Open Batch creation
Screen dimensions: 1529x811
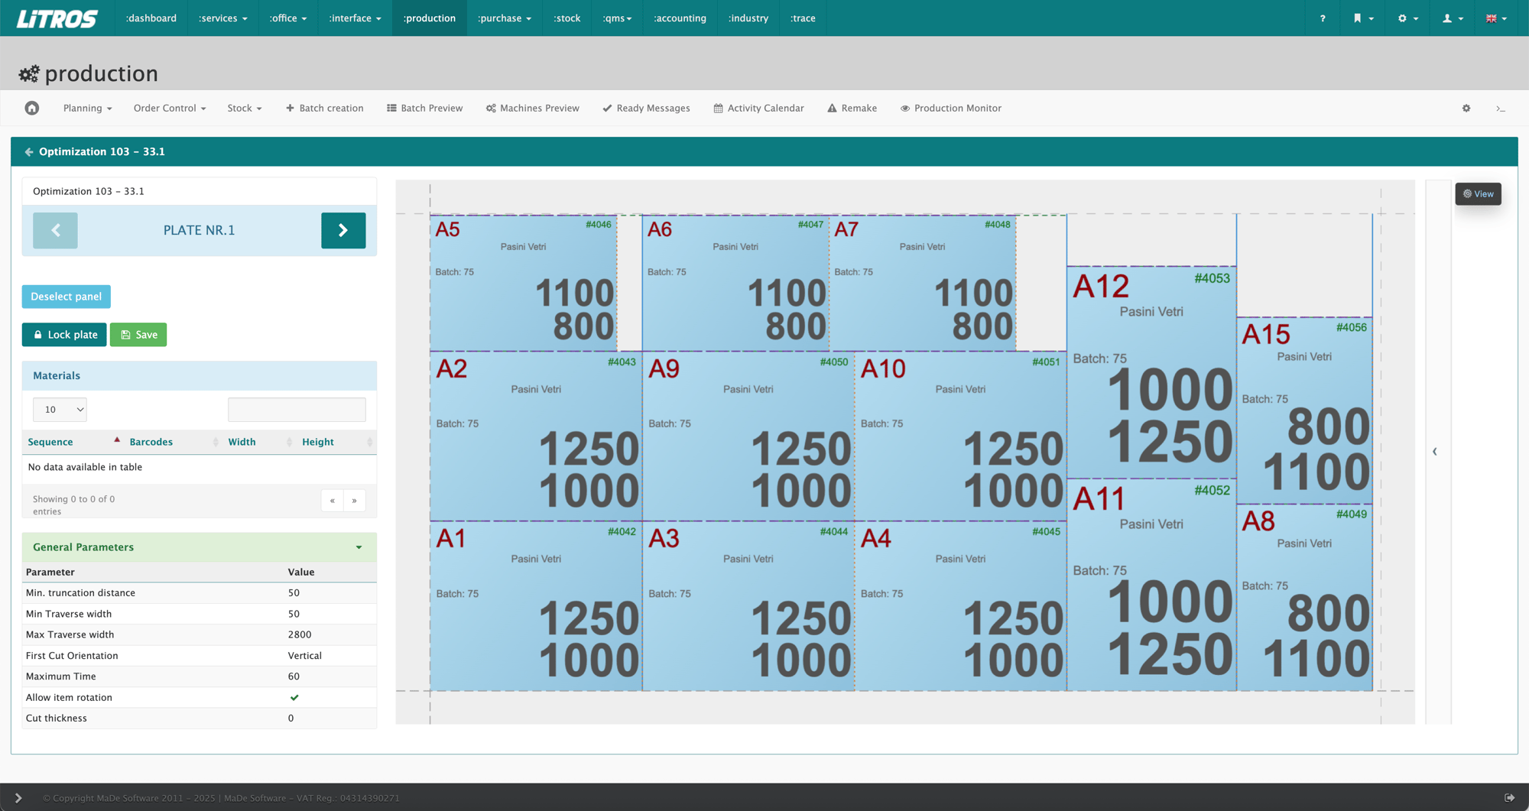[x=325, y=109]
